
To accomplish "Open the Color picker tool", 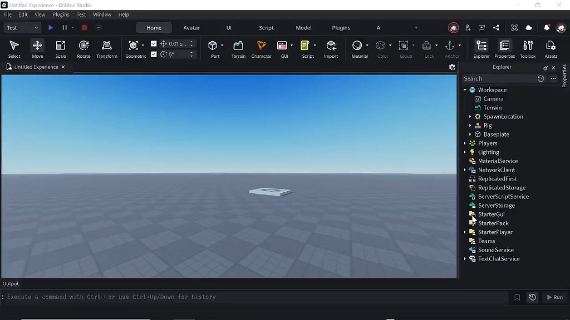I will point(380,46).
